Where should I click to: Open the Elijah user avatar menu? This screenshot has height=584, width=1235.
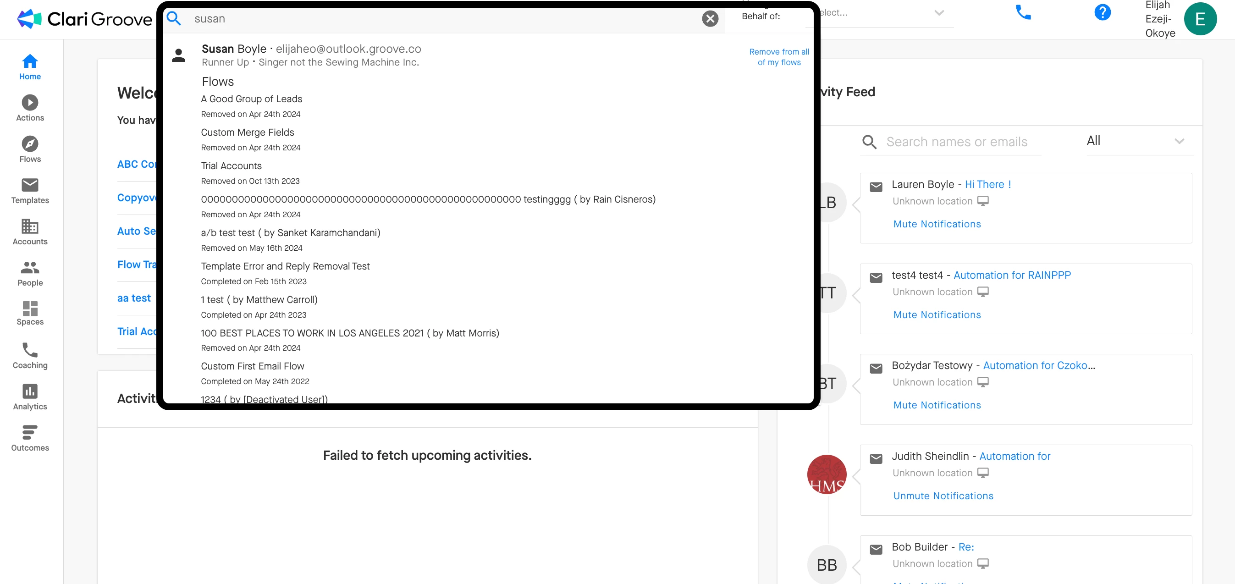click(x=1200, y=19)
